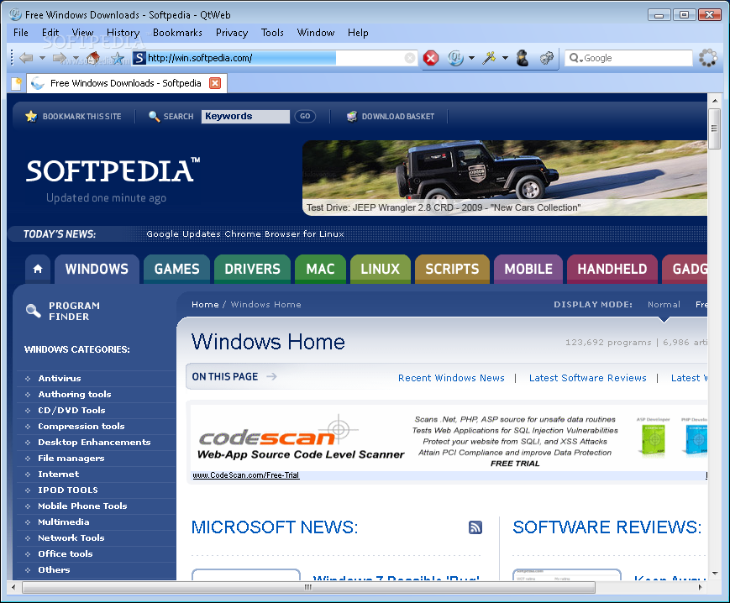This screenshot has width=730, height=603.
Task: Open the forward history dropdown arrow
Action: [76, 58]
